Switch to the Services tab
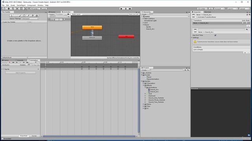The height and width of the screenshot is (141, 252). 208,12
